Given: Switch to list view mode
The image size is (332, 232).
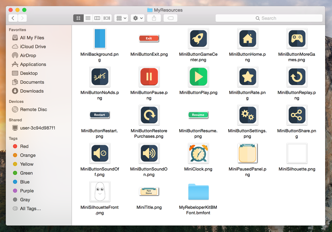Looking at the screenshot, I should pos(88,18).
